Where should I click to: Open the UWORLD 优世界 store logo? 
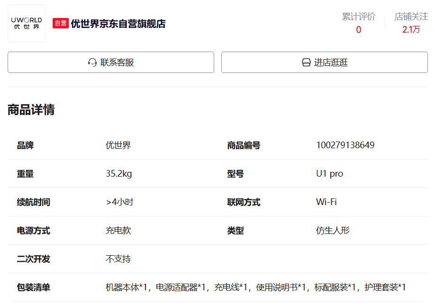click(27, 23)
